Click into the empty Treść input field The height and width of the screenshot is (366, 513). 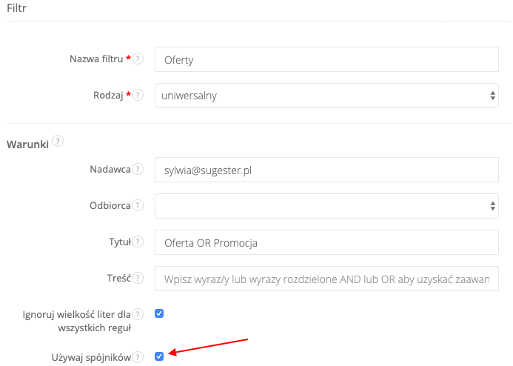pyautogui.click(x=326, y=279)
